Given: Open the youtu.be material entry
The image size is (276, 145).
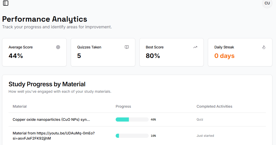Looking at the screenshot, I should 53,136.
